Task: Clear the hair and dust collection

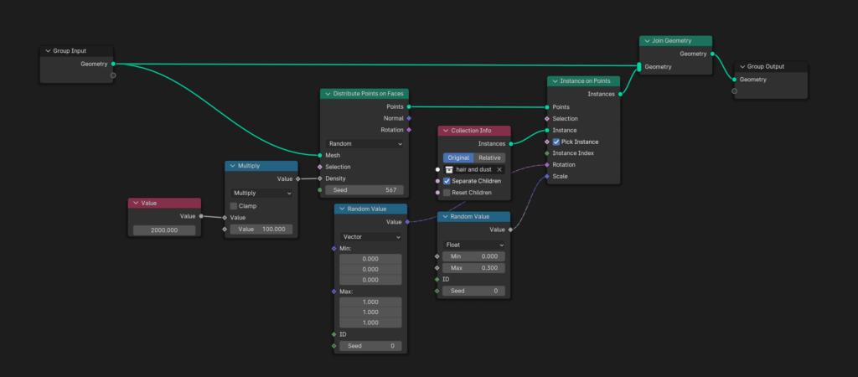Action: [x=499, y=169]
